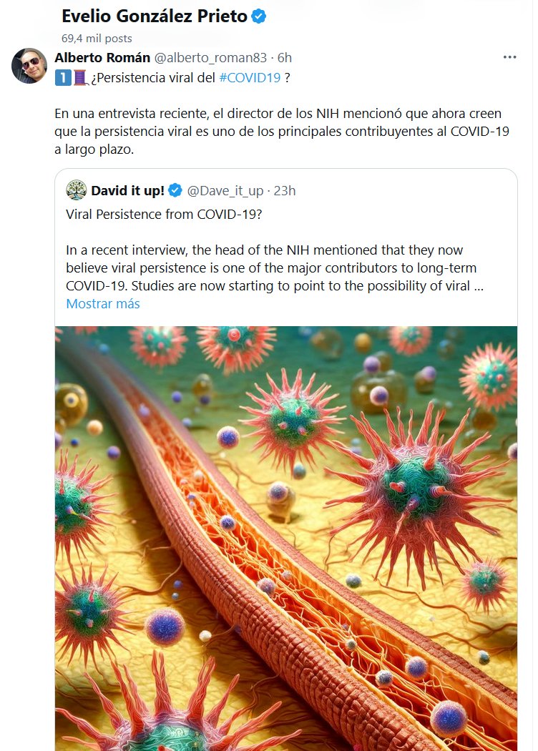Open the post via the 6h timestamp
The image size is (538, 751).
coord(284,58)
